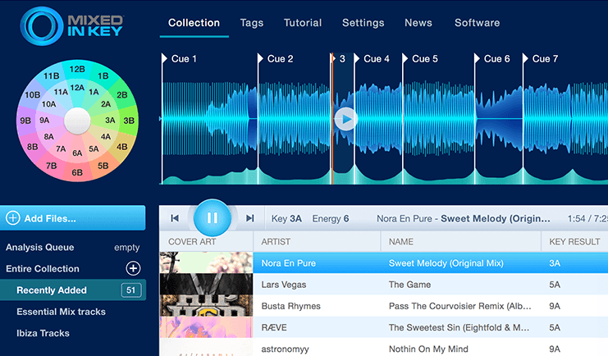Select the 12B segment on the Camelot wheel
608x356 pixels.
(x=77, y=70)
